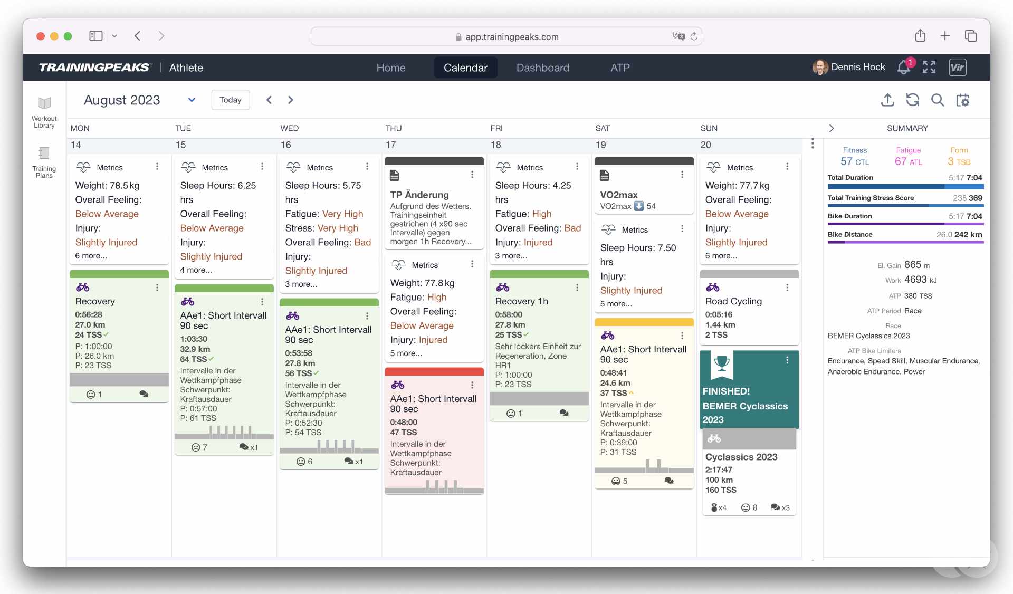Image resolution: width=1013 pixels, height=594 pixels.
Task: Switch to the Dashboard tab
Action: pyautogui.click(x=542, y=68)
